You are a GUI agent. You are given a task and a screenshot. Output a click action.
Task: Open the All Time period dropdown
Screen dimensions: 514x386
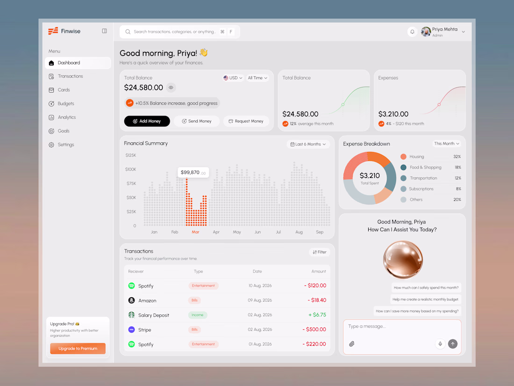click(257, 78)
